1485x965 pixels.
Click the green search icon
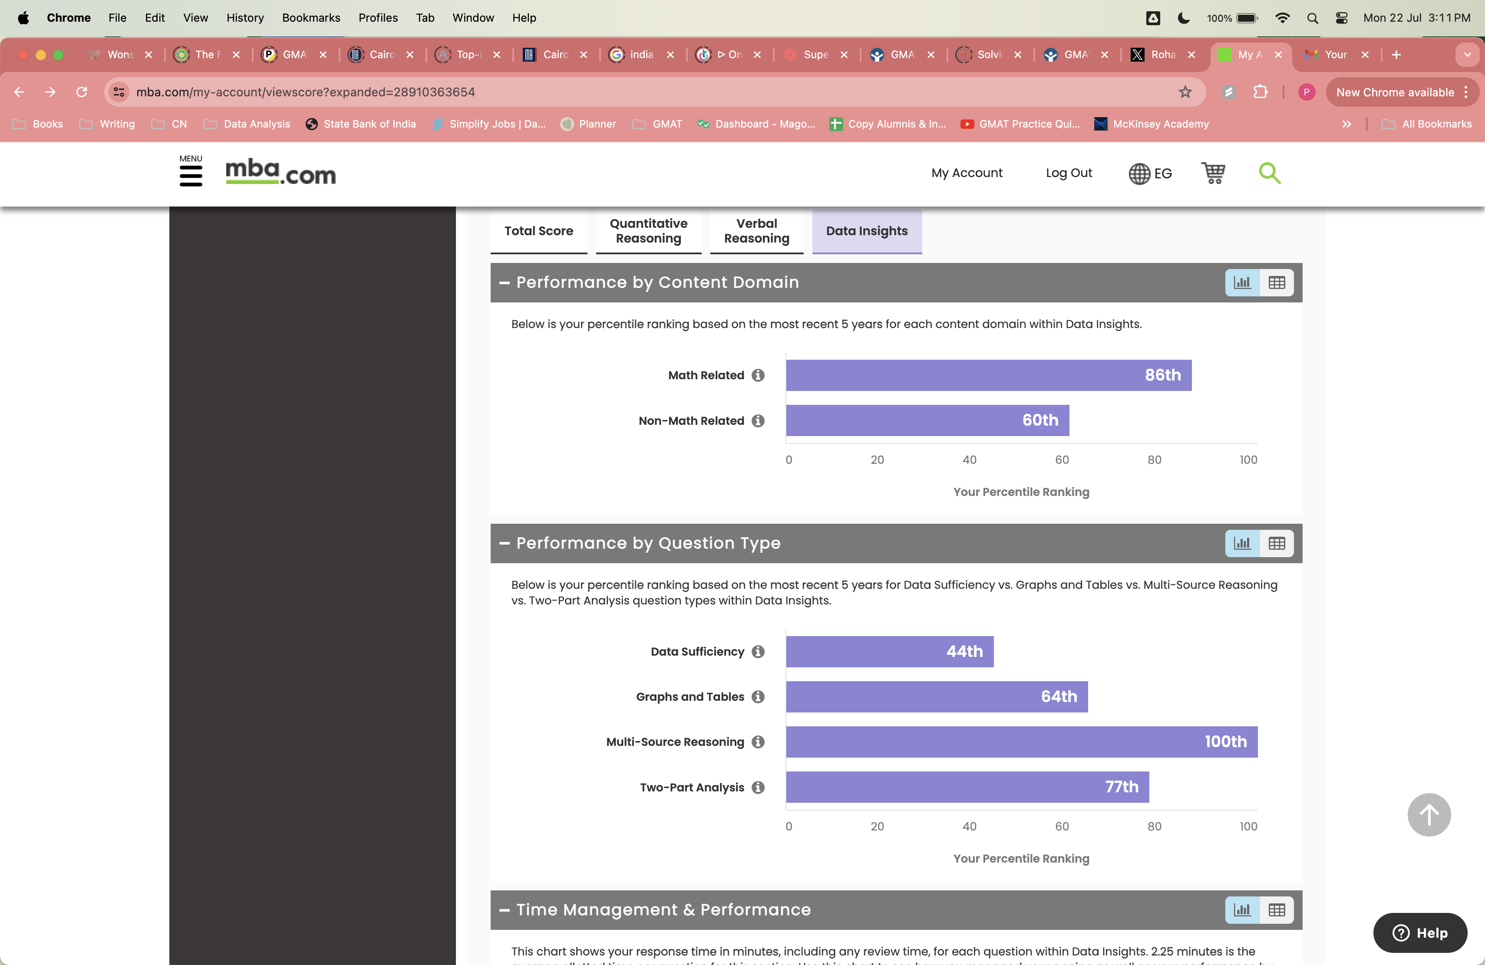click(x=1270, y=173)
